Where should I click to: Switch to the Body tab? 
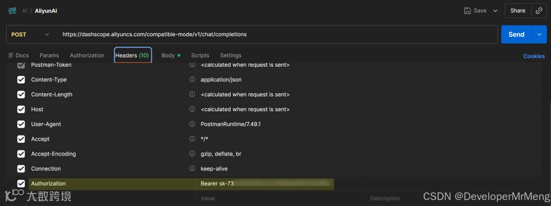click(168, 56)
